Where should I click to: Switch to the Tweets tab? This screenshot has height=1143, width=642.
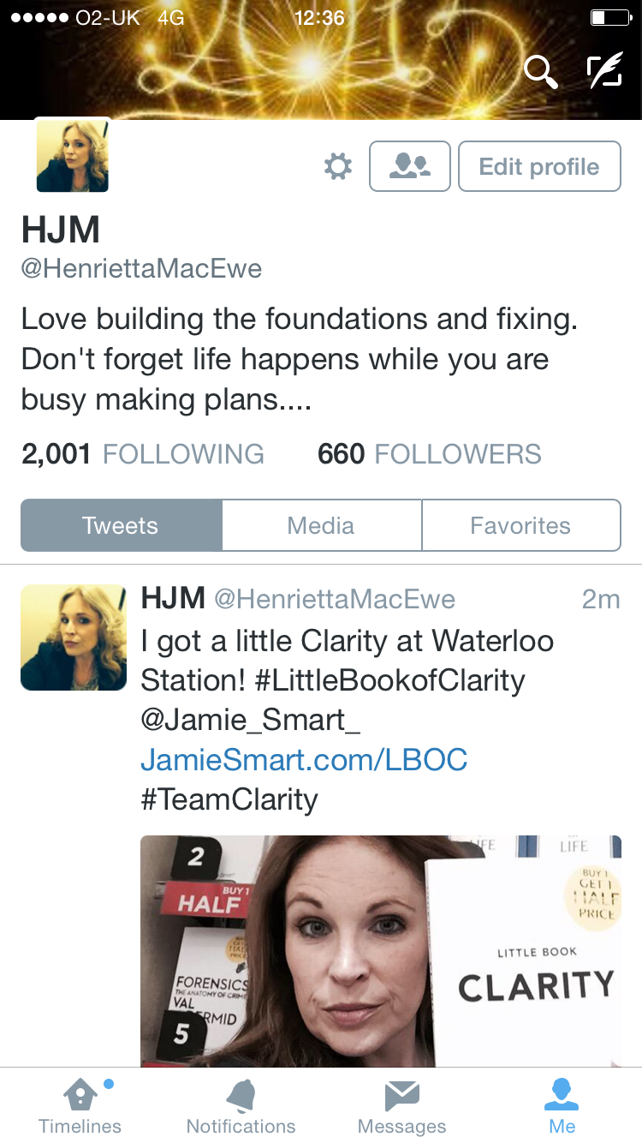tap(121, 525)
